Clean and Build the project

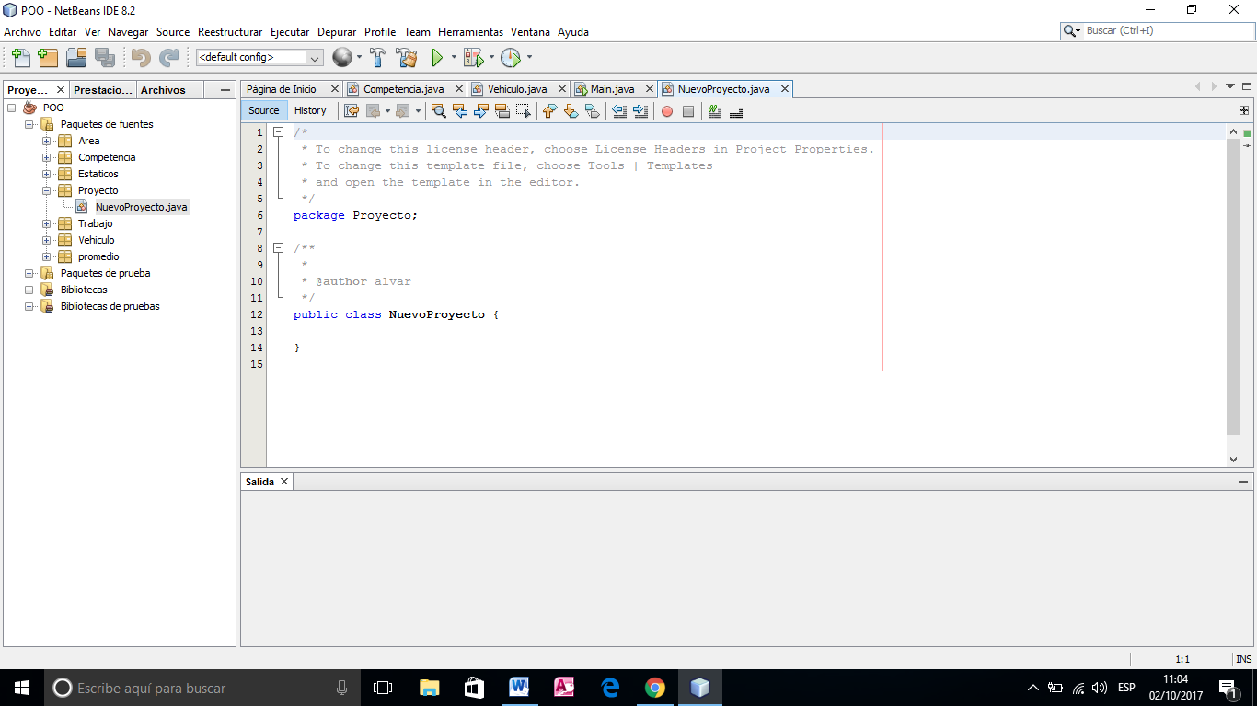tap(407, 57)
